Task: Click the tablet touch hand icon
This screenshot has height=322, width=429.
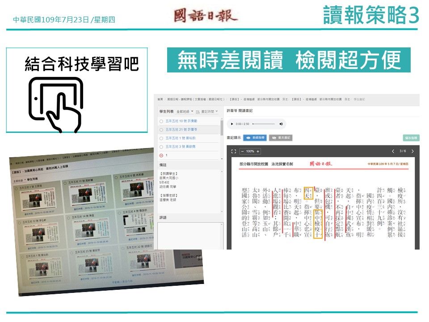Action: click(x=56, y=104)
